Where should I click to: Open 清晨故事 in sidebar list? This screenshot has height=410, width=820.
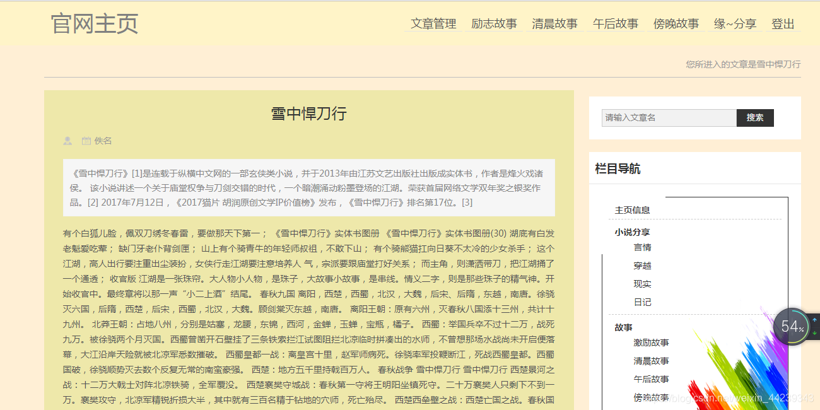652,361
